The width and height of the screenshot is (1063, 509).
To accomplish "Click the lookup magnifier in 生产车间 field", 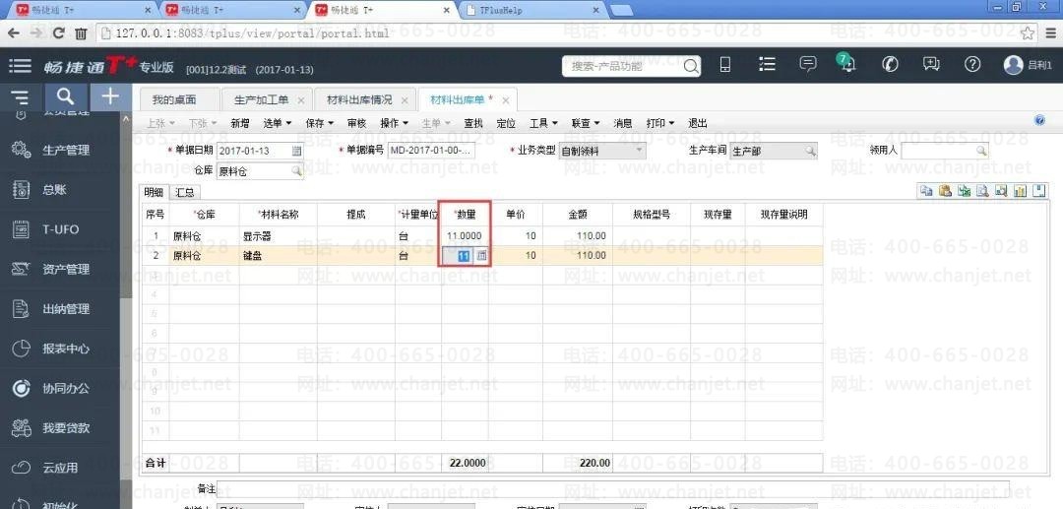I will 810,152.
